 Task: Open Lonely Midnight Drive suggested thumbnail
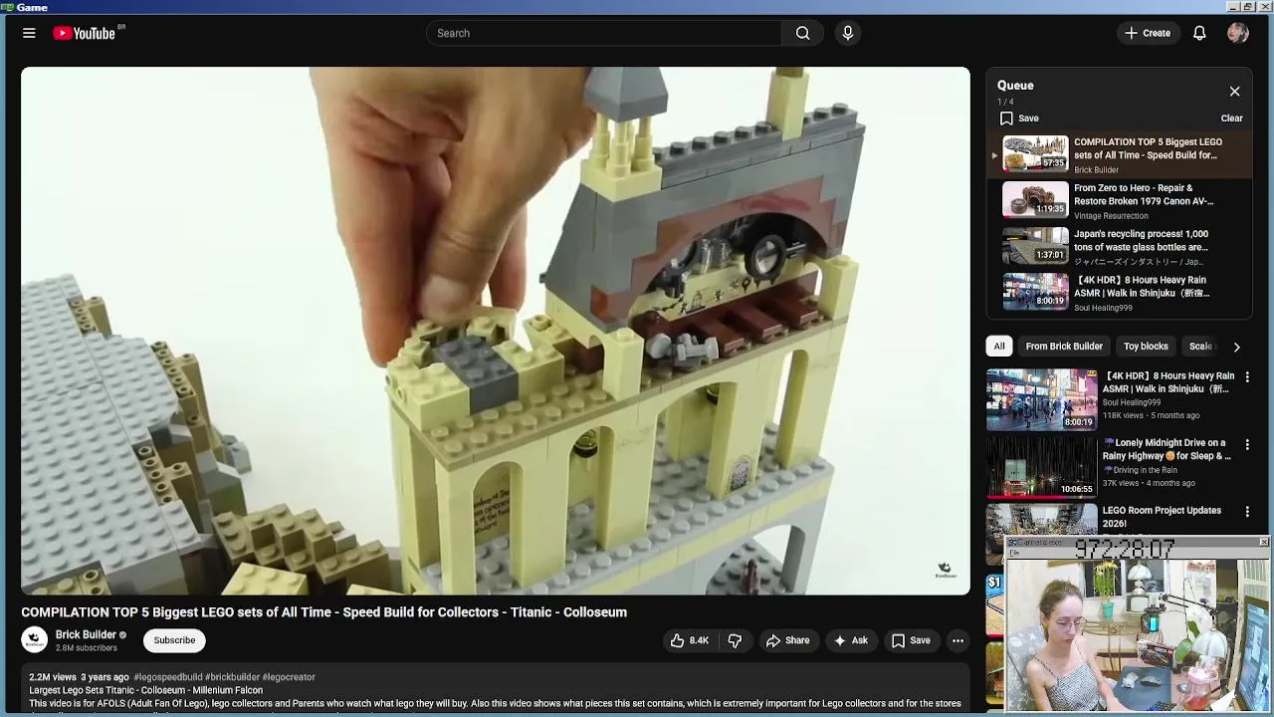tap(1041, 466)
